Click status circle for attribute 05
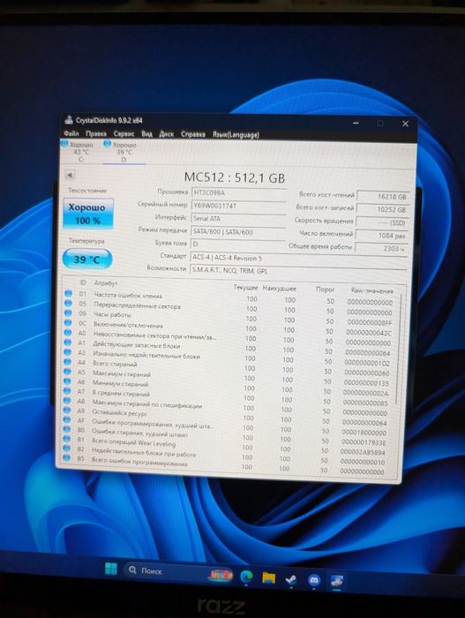The height and width of the screenshot is (618, 465). (x=68, y=303)
